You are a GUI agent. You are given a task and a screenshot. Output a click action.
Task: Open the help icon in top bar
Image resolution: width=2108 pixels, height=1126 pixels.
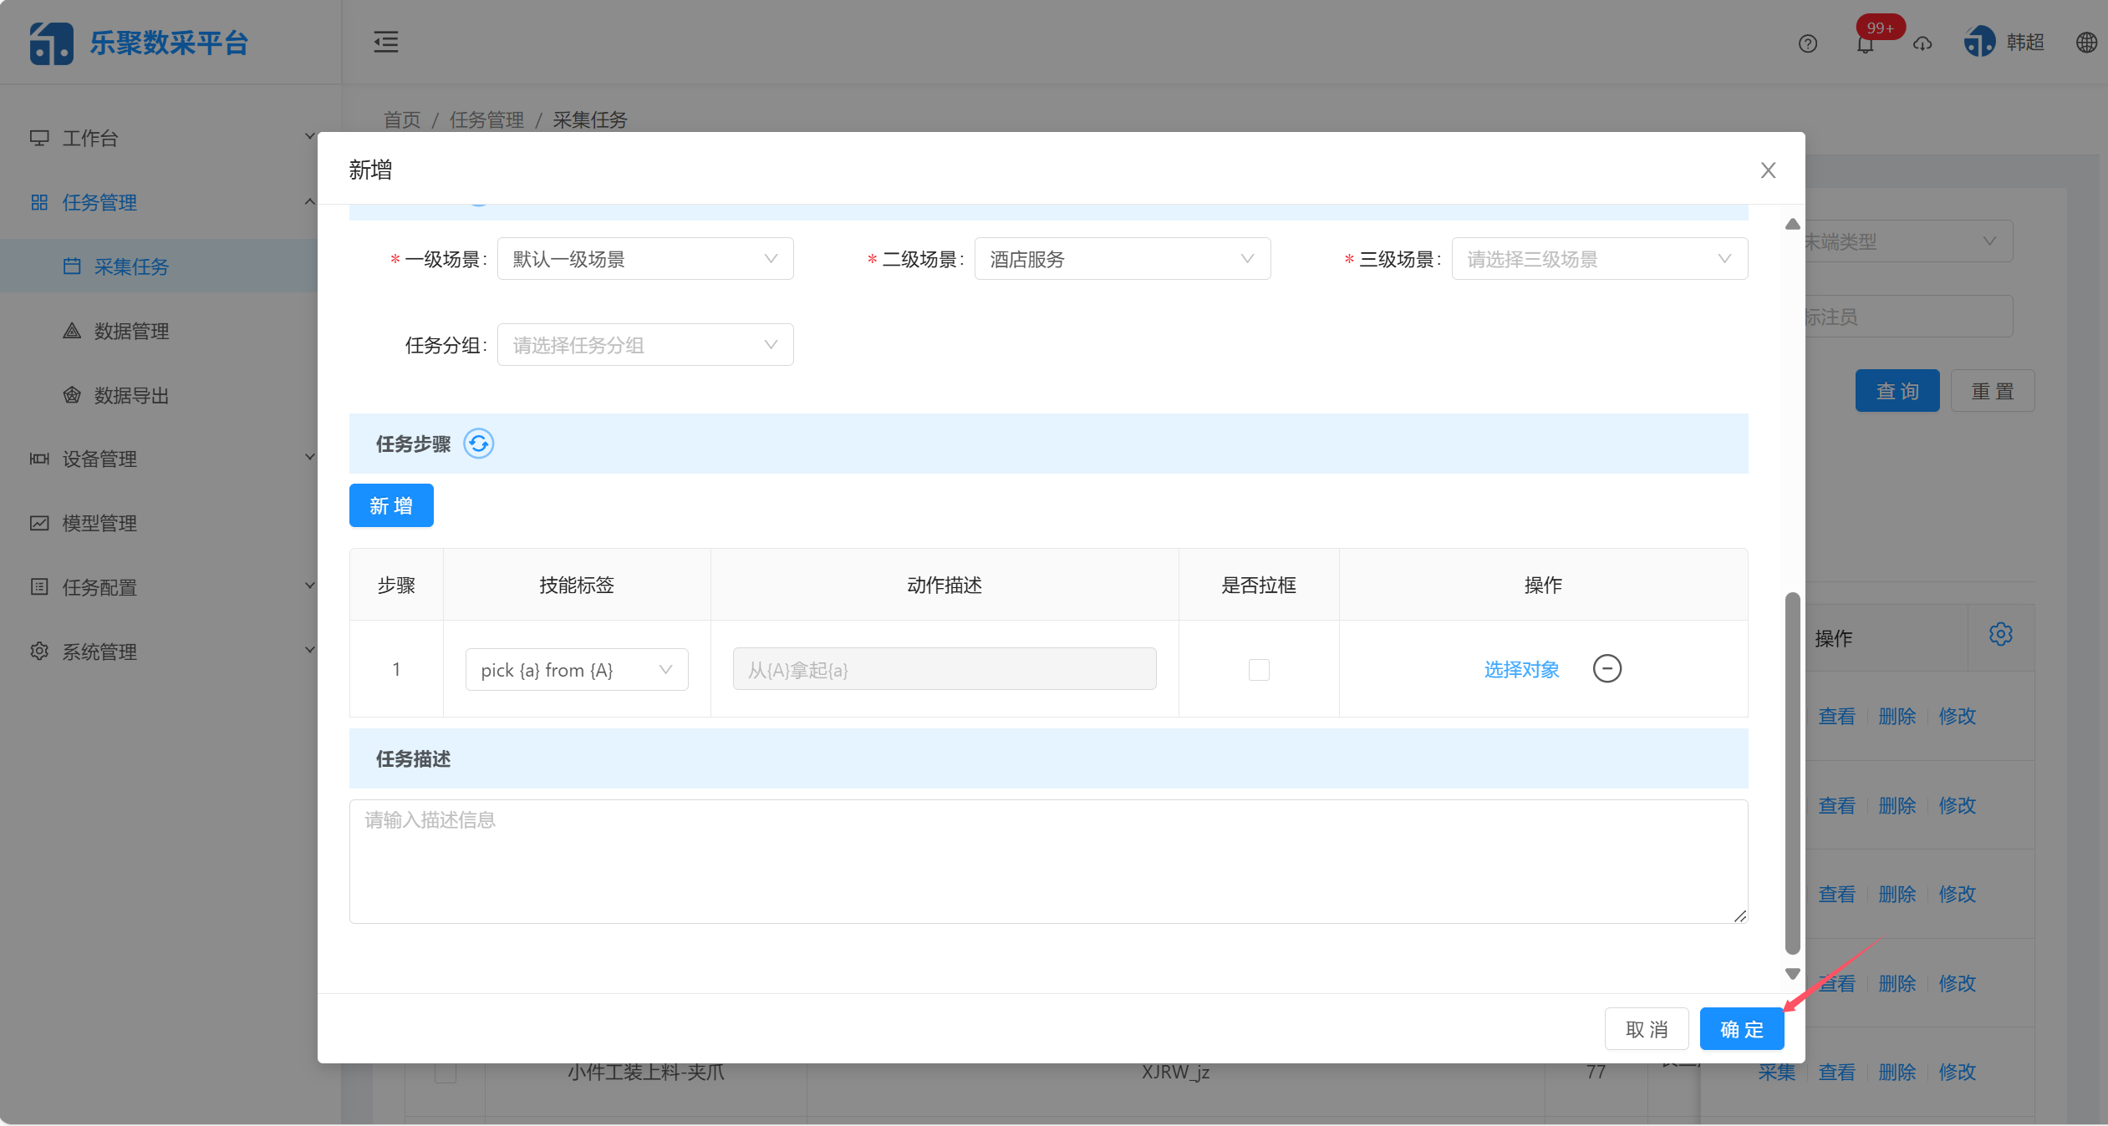click(x=1808, y=43)
